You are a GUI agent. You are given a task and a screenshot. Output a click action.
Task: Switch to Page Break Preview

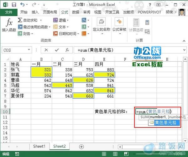point(126,154)
